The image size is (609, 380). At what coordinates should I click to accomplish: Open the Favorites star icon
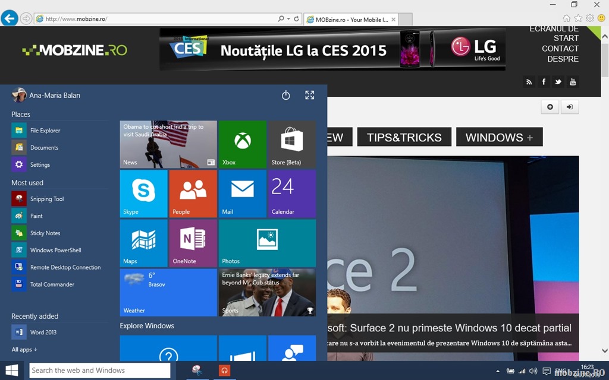coord(578,18)
